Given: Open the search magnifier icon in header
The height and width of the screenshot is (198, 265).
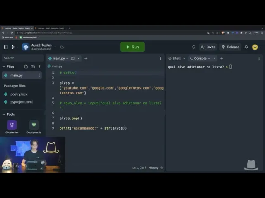Looking at the screenshot, I should click(194, 47).
